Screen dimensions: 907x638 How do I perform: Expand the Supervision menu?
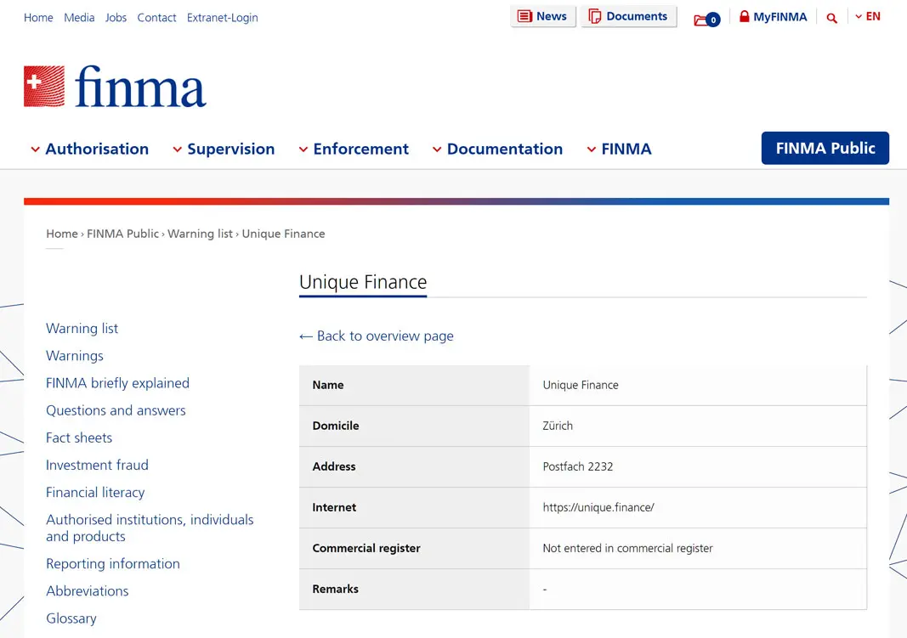coord(224,150)
